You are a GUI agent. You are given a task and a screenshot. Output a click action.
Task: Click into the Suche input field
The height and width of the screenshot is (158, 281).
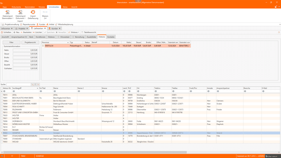19,84
